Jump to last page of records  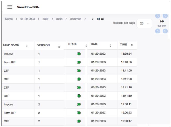(165, 31)
